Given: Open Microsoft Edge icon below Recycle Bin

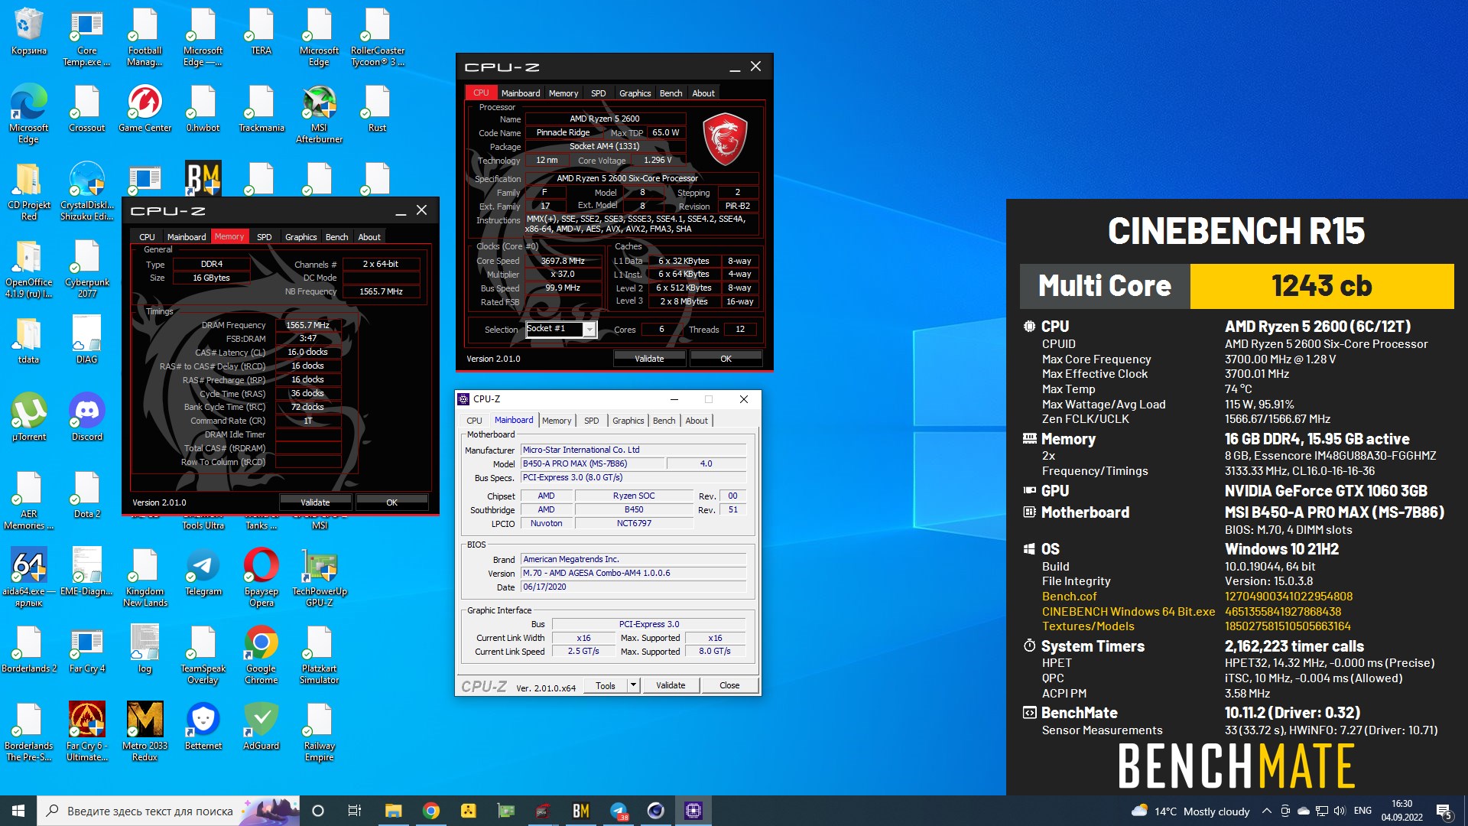Looking at the screenshot, I should point(28,114).
